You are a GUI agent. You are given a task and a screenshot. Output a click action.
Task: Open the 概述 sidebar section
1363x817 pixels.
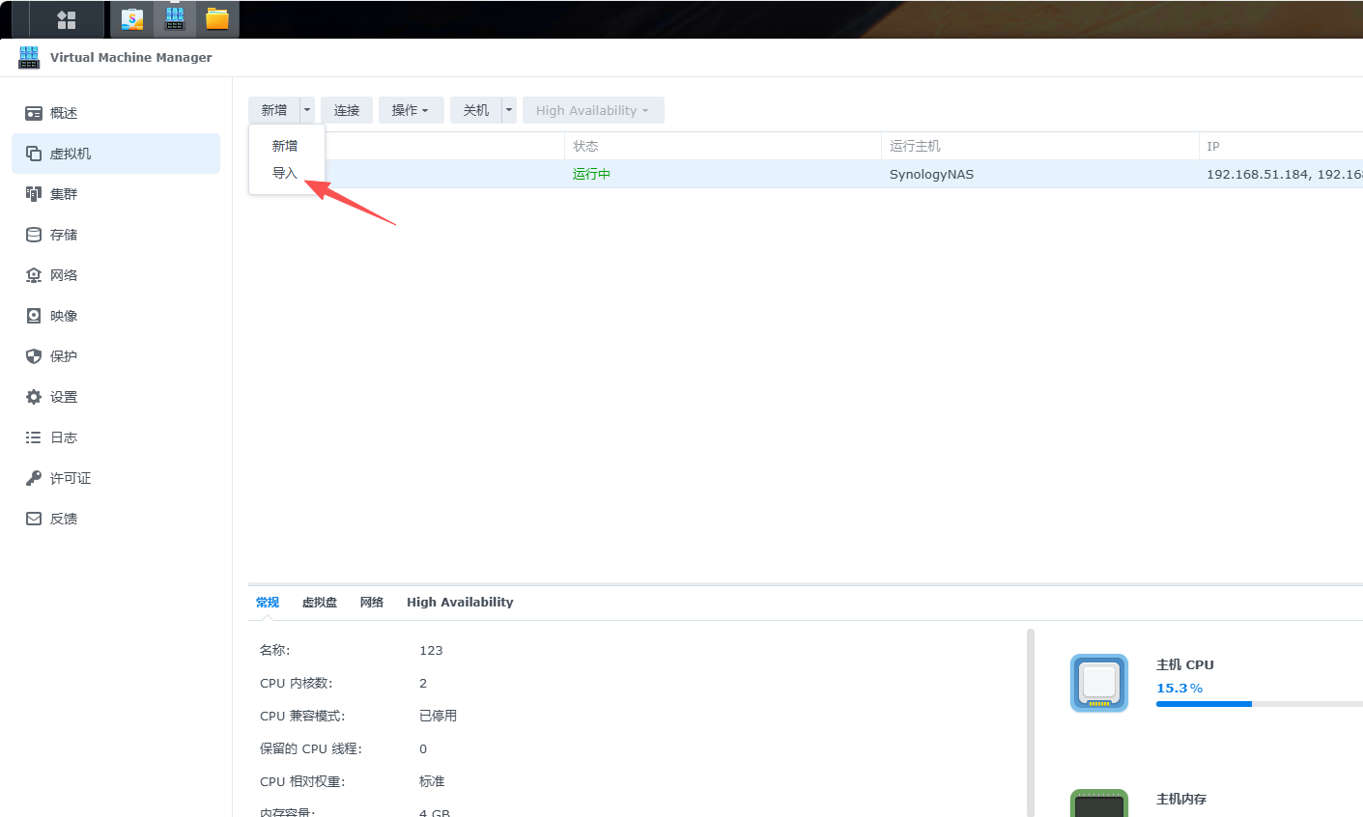pyautogui.click(x=63, y=112)
